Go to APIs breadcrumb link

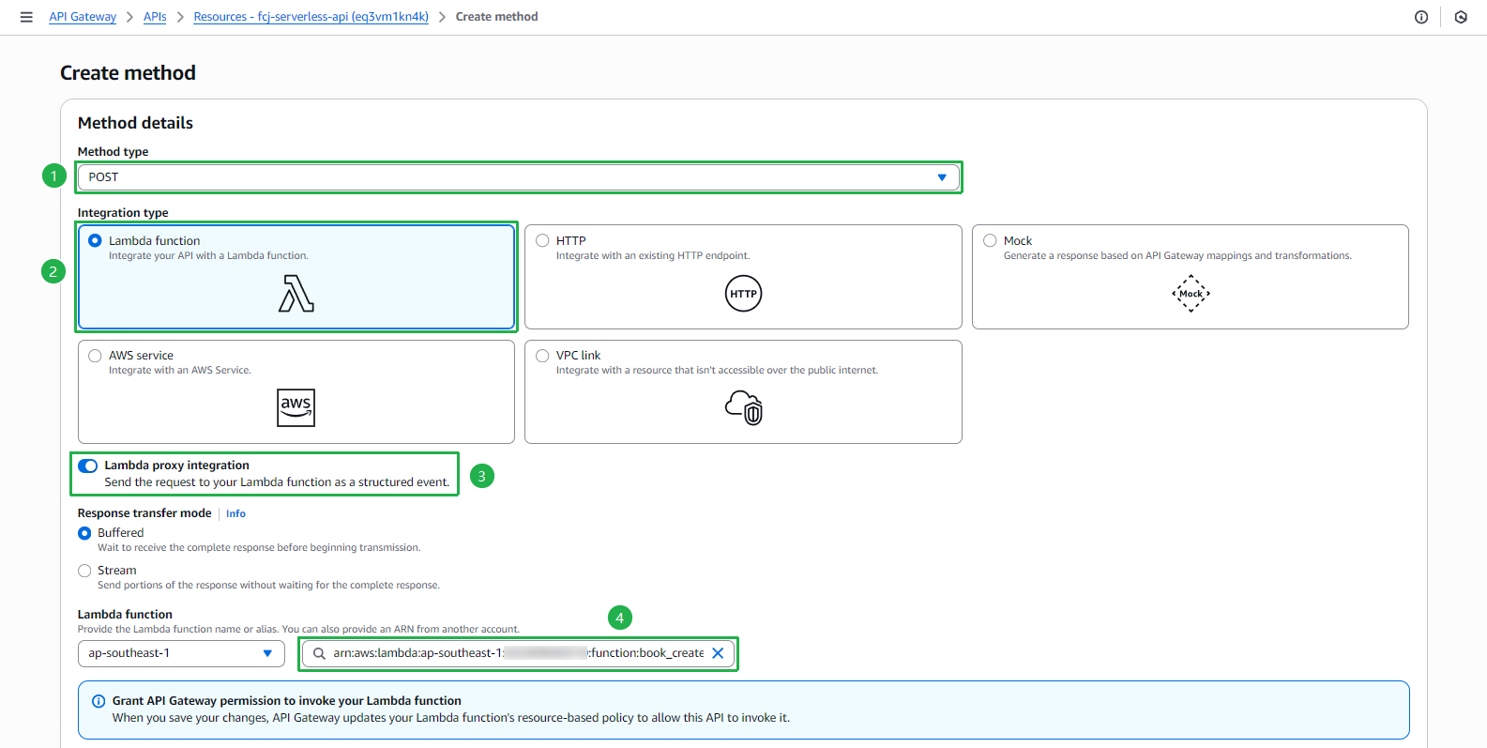(155, 17)
